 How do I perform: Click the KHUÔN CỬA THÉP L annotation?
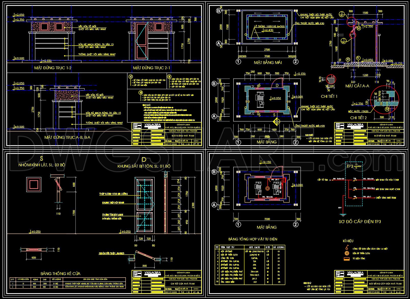click(112, 253)
